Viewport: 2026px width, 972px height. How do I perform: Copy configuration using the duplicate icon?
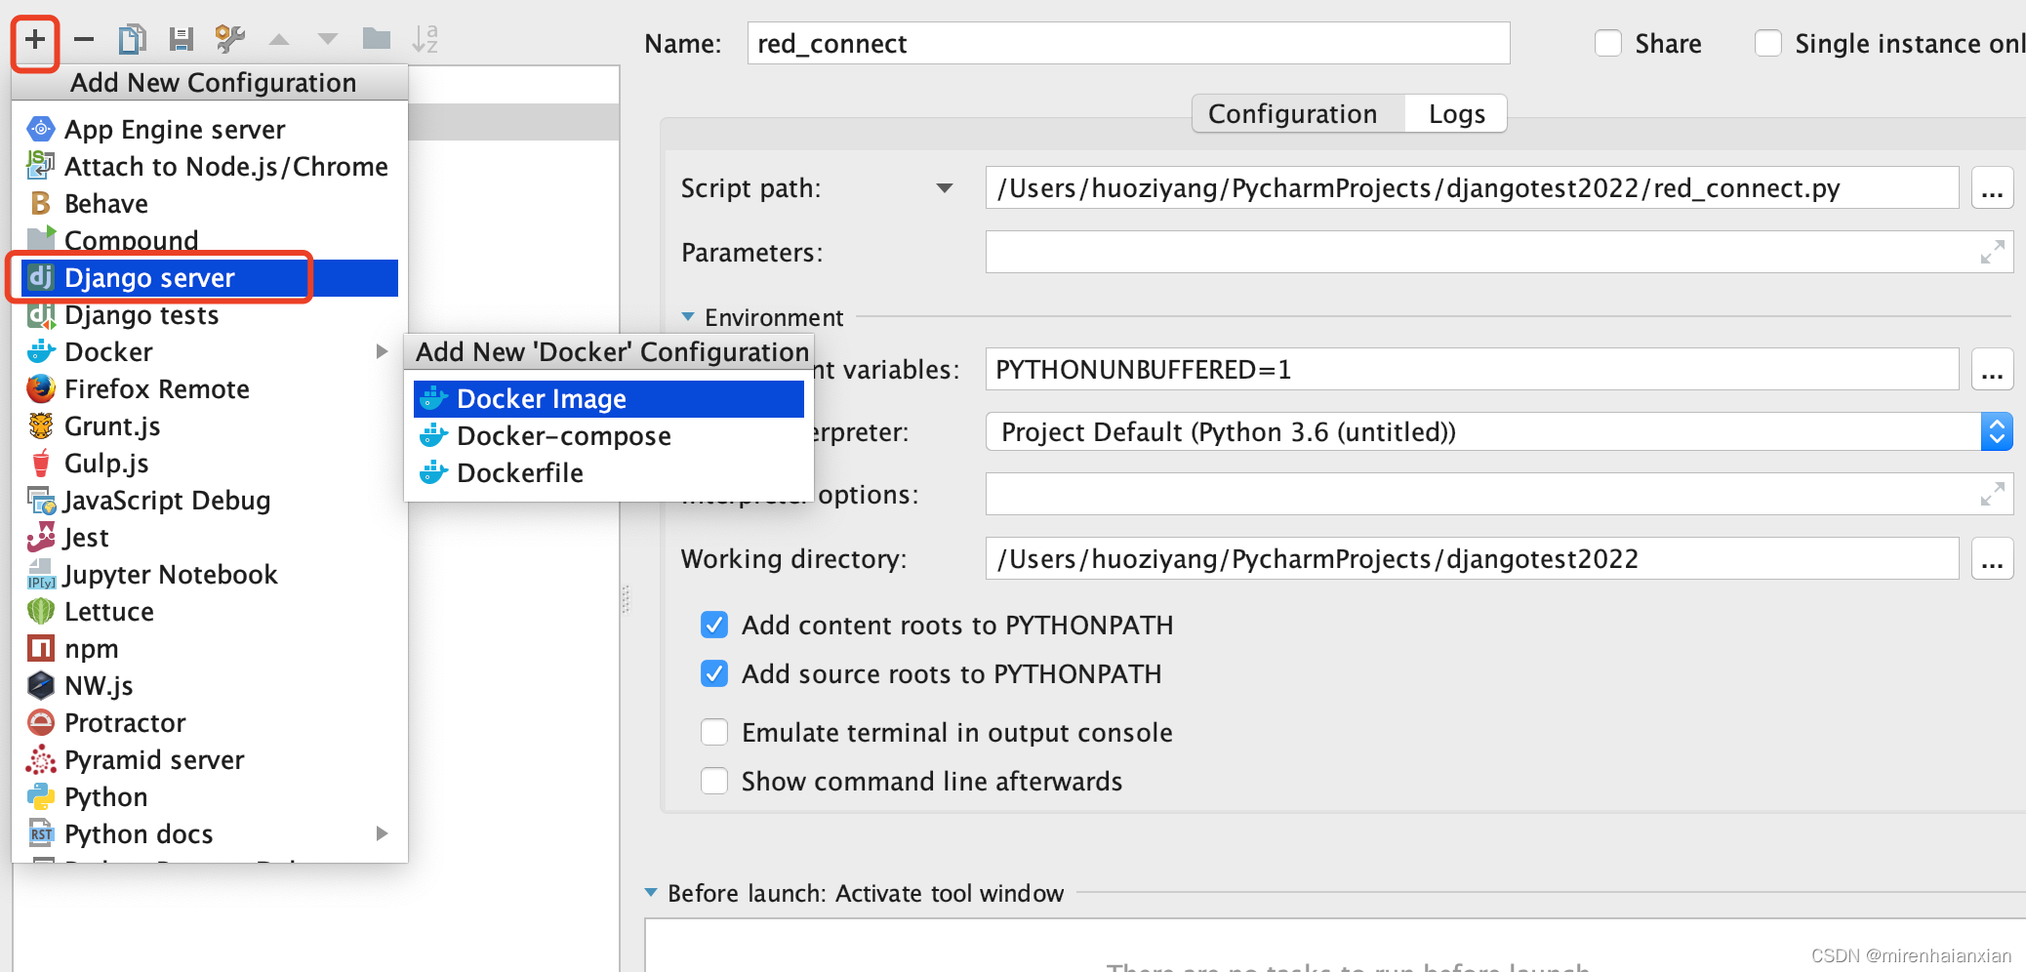pyautogui.click(x=132, y=40)
